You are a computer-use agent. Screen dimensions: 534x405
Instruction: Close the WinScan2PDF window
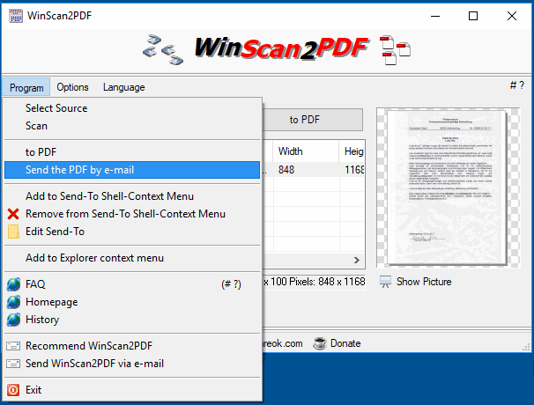[512, 16]
